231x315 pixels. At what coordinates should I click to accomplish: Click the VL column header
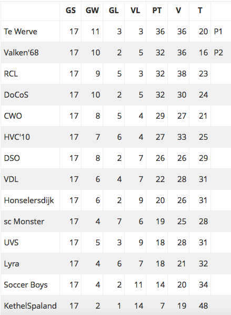tap(135, 11)
